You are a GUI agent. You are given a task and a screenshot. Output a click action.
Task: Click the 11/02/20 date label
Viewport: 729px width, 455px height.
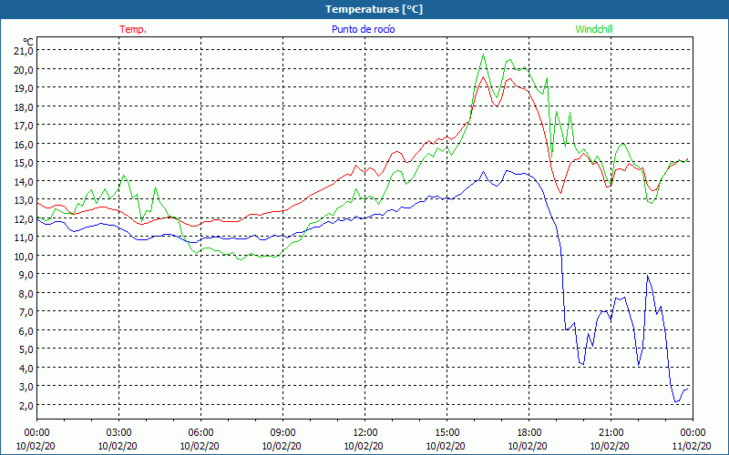[692, 446]
